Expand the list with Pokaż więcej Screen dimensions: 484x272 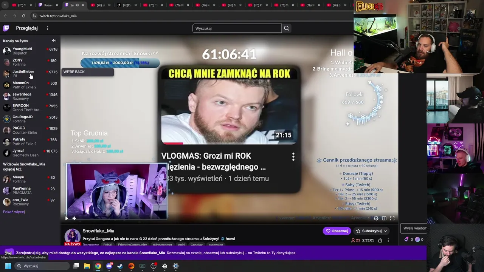[x=14, y=212]
